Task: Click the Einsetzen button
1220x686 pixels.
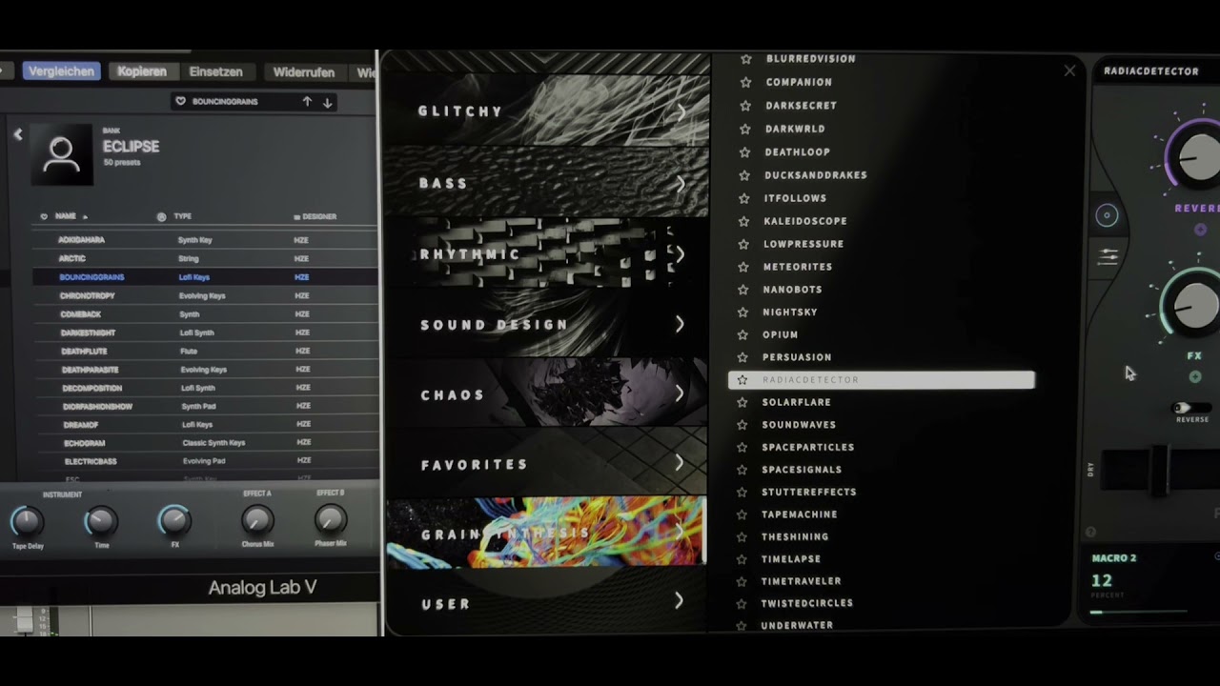Action: [x=216, y=71]
